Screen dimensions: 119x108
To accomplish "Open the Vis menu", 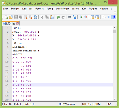I will [x=31, y=9].
